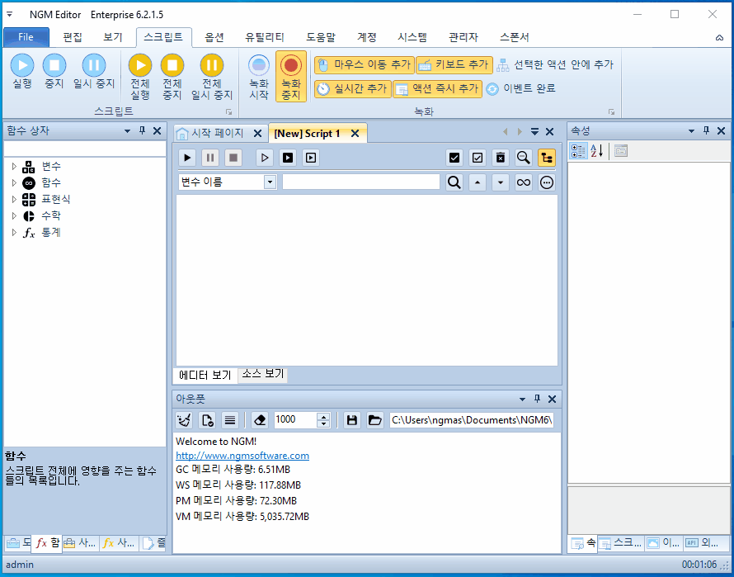Switch to 소스 보기 tab
The image size is (734, 577).
262,374
